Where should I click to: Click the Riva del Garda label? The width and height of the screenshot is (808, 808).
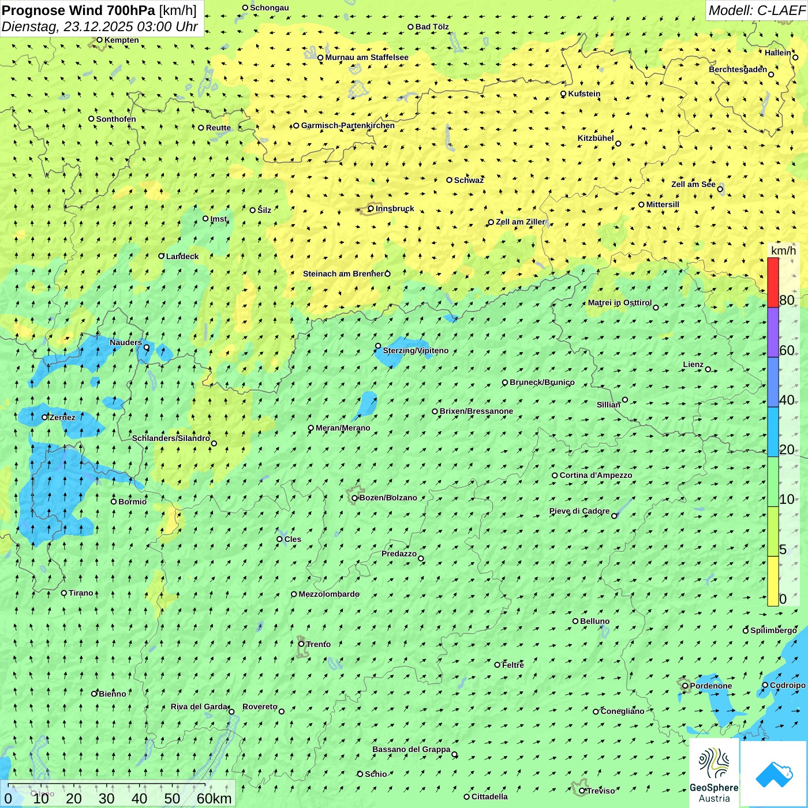point(199,706)
